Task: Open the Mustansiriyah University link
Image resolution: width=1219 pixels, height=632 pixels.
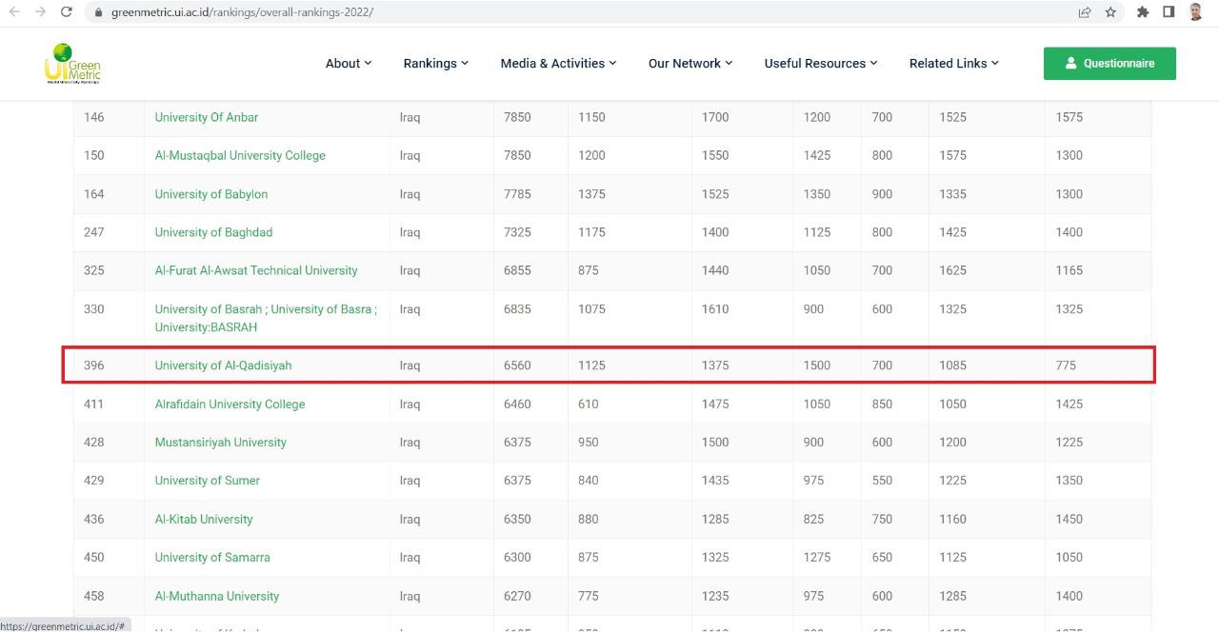Action: click(221, 442)
